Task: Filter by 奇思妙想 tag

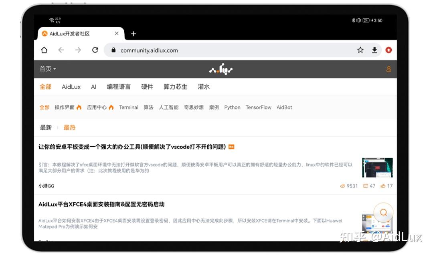Action: tap(194, 108)
